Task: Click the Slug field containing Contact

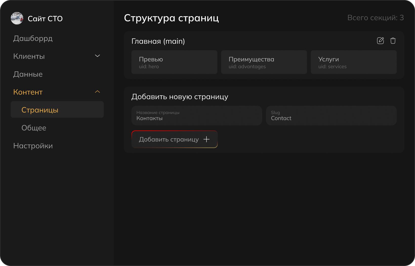Action: coord(331,116)
